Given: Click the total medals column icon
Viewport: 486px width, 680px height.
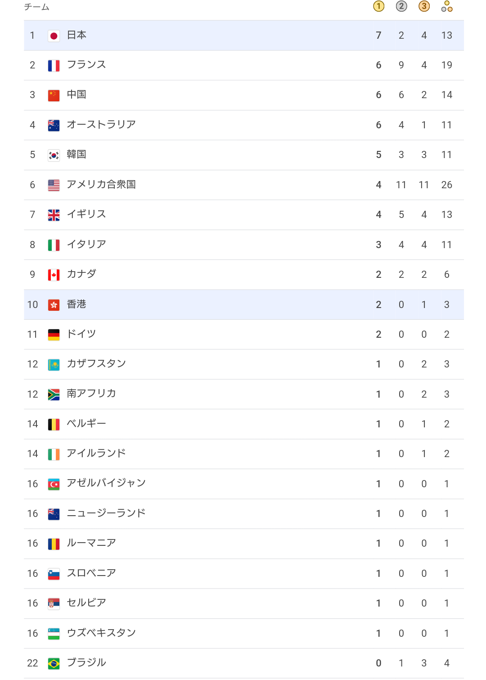Looking at the screenshot, I should [447, 6].
